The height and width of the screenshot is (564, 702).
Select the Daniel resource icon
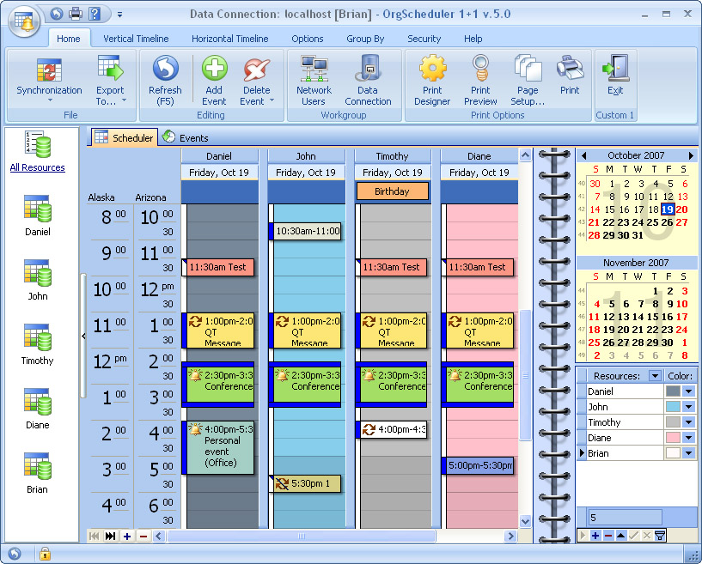[x=38, y=209]
